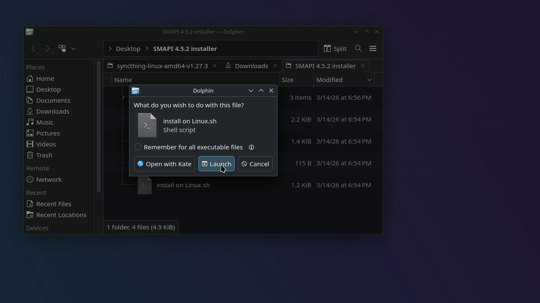Sort by the Size column header
540x303 pixels.
click(296, 80)
